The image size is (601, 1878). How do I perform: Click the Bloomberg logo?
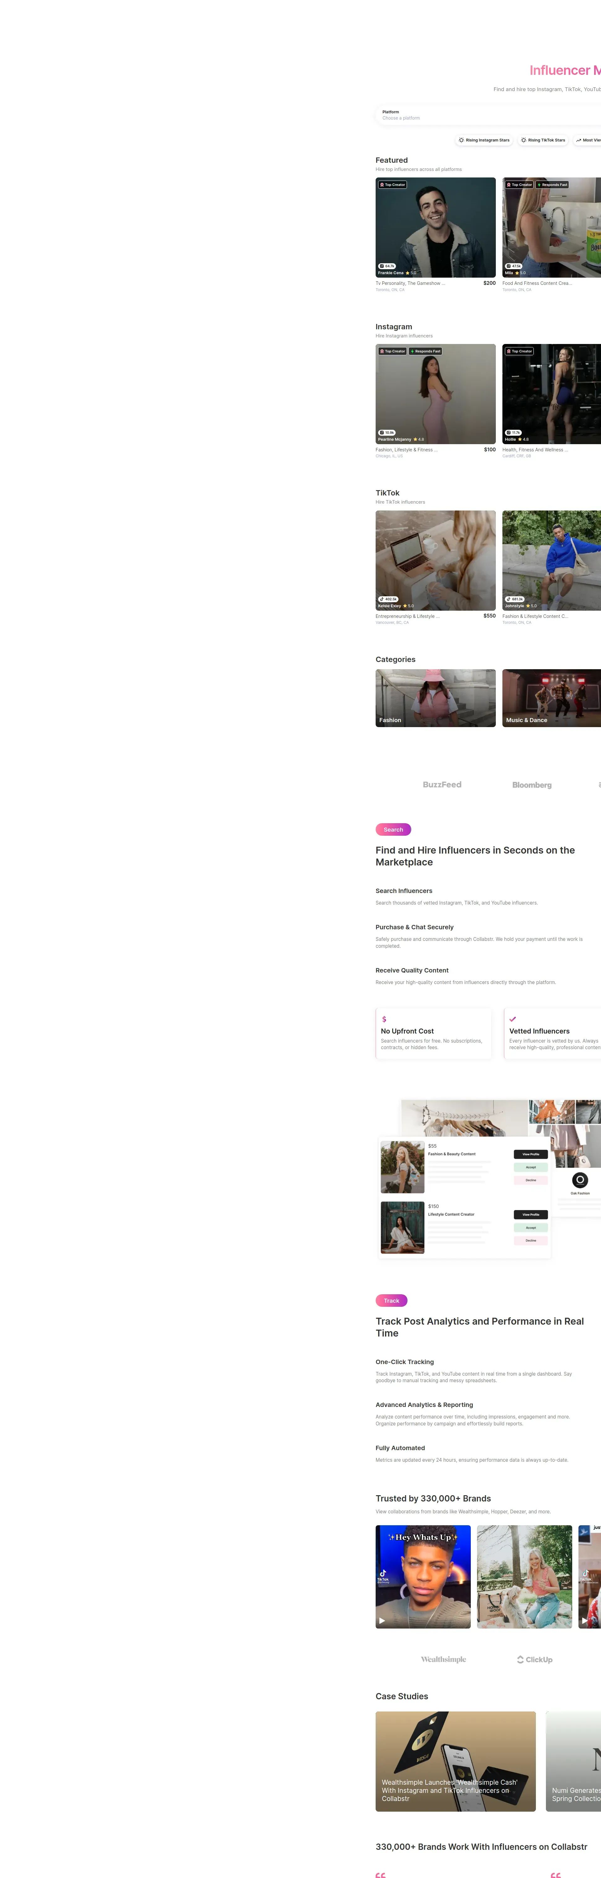(532, 785)
